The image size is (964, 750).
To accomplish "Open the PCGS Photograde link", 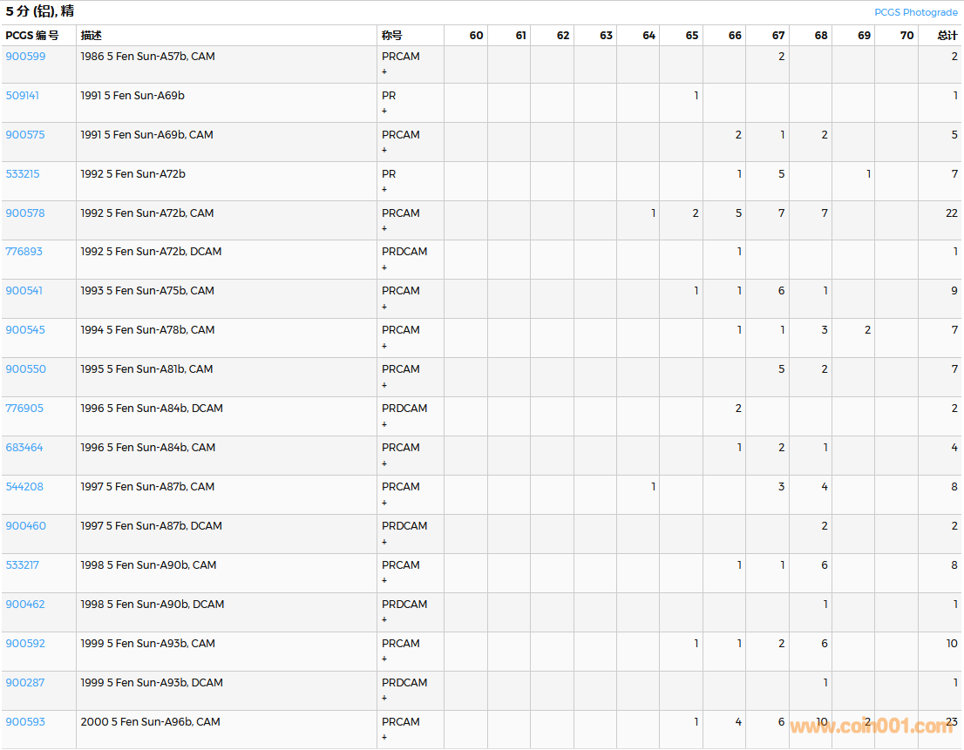I will 915,12.
